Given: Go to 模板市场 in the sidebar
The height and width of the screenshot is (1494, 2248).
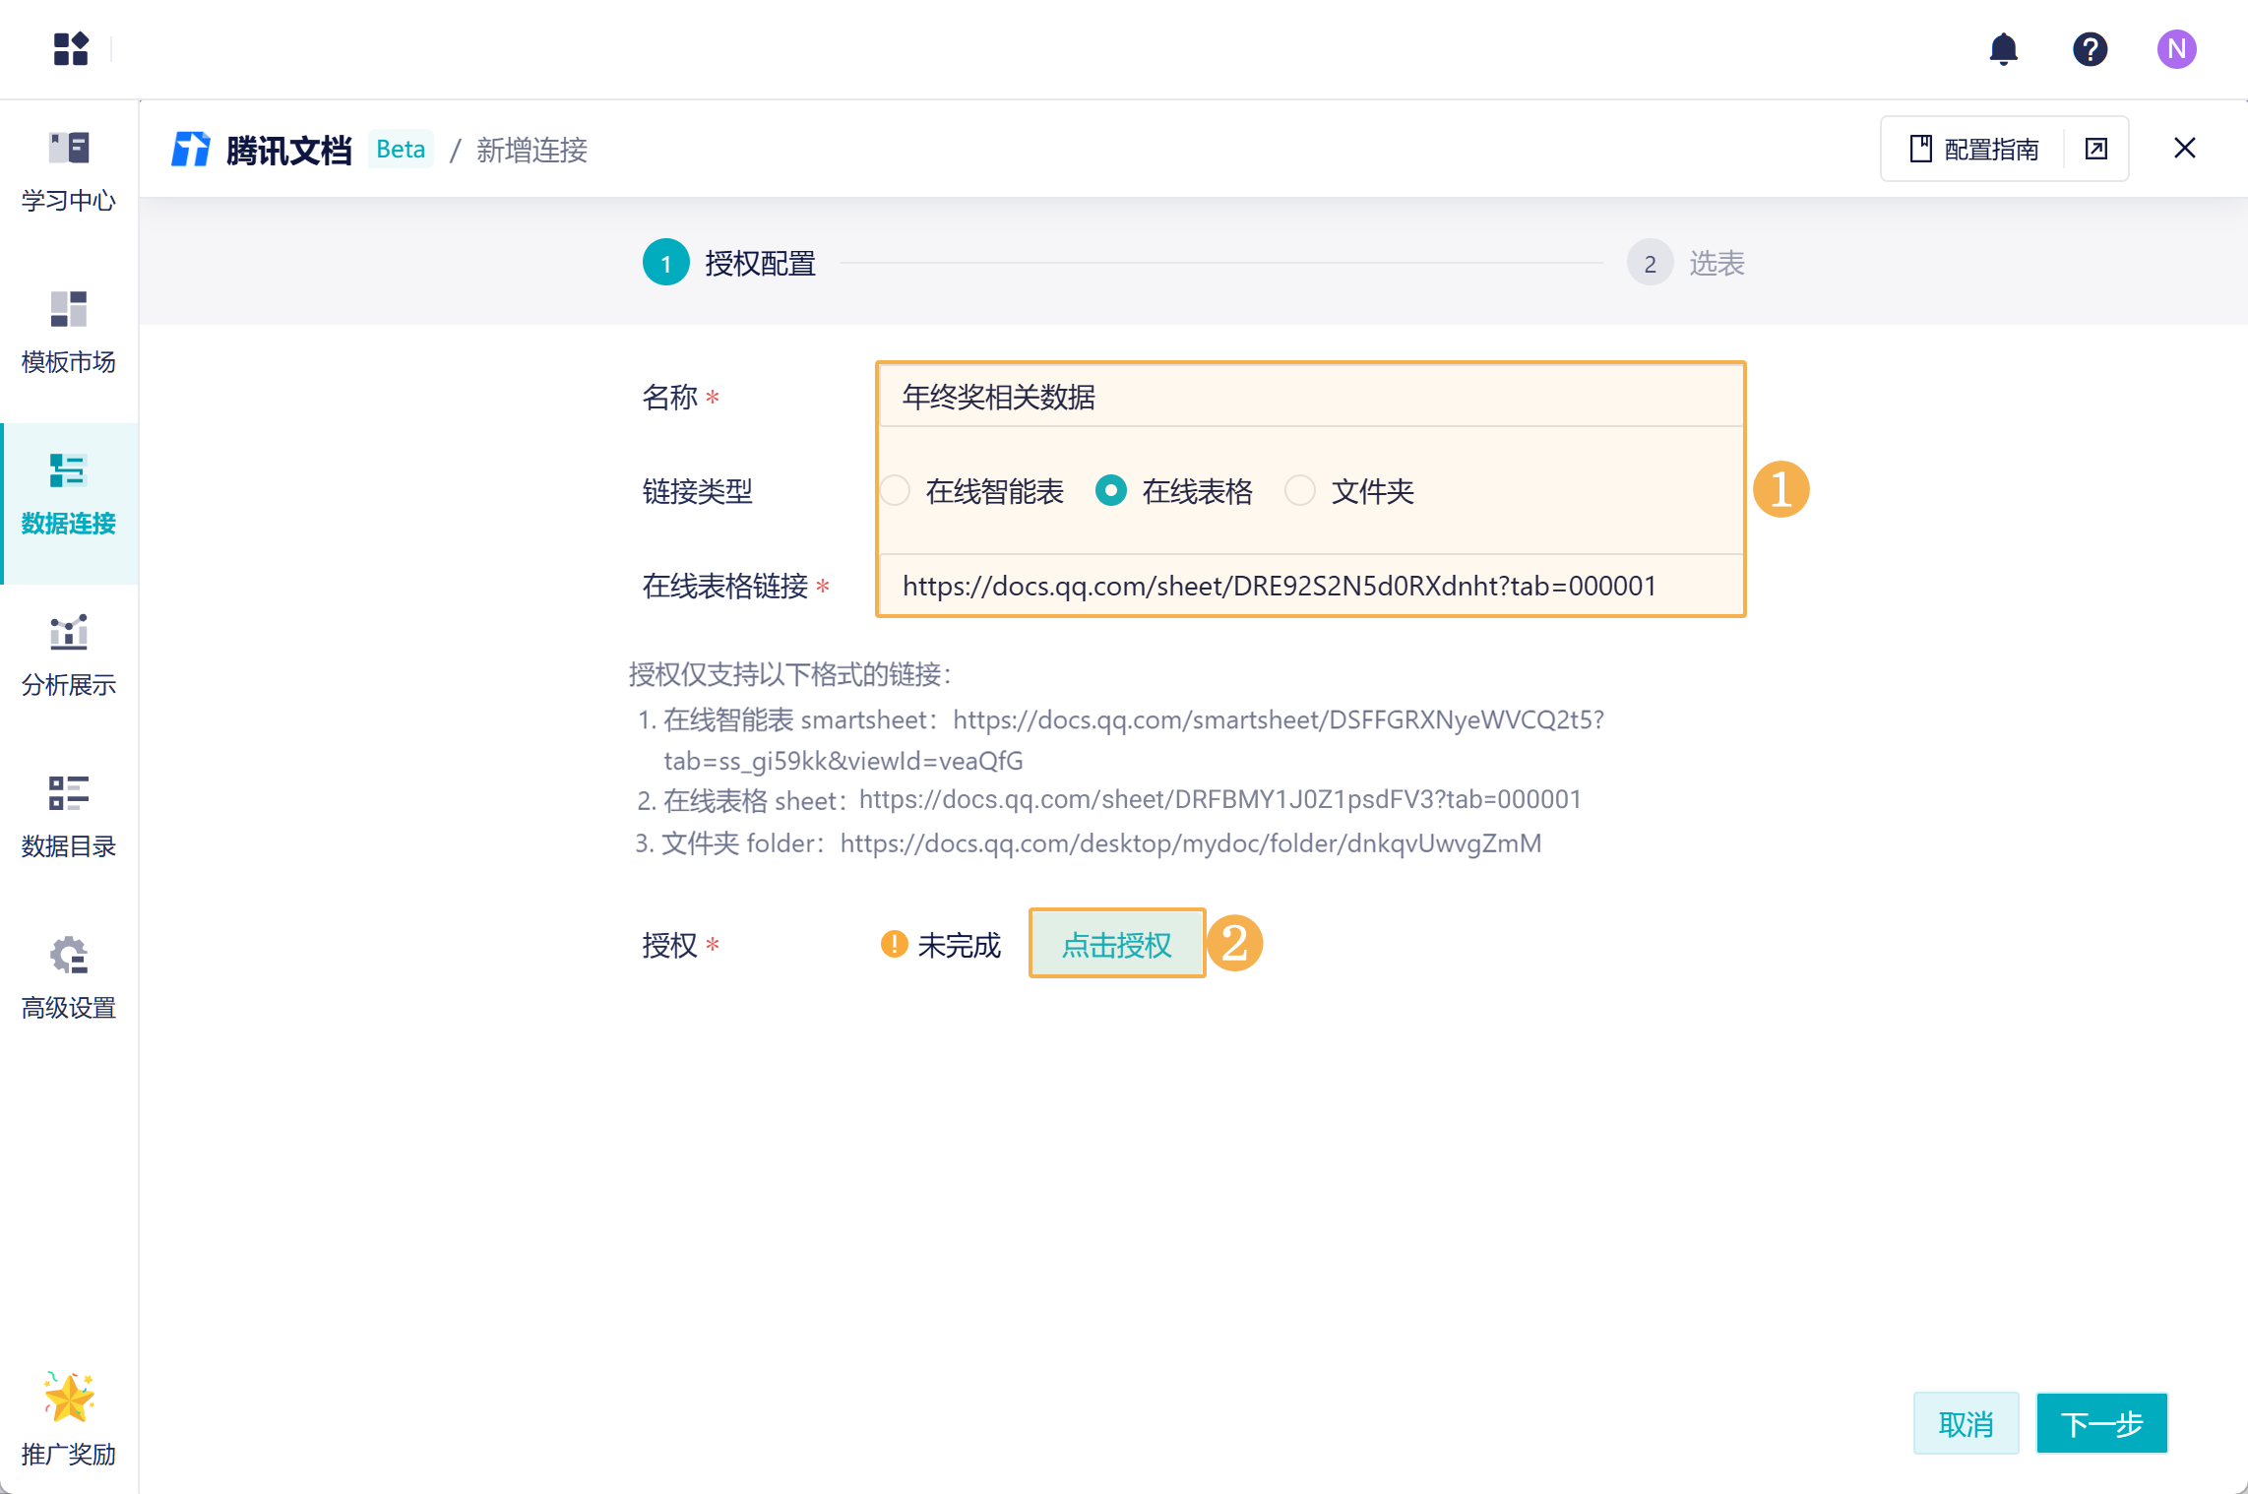Looking at the screenshot, I should coord(69,333).
